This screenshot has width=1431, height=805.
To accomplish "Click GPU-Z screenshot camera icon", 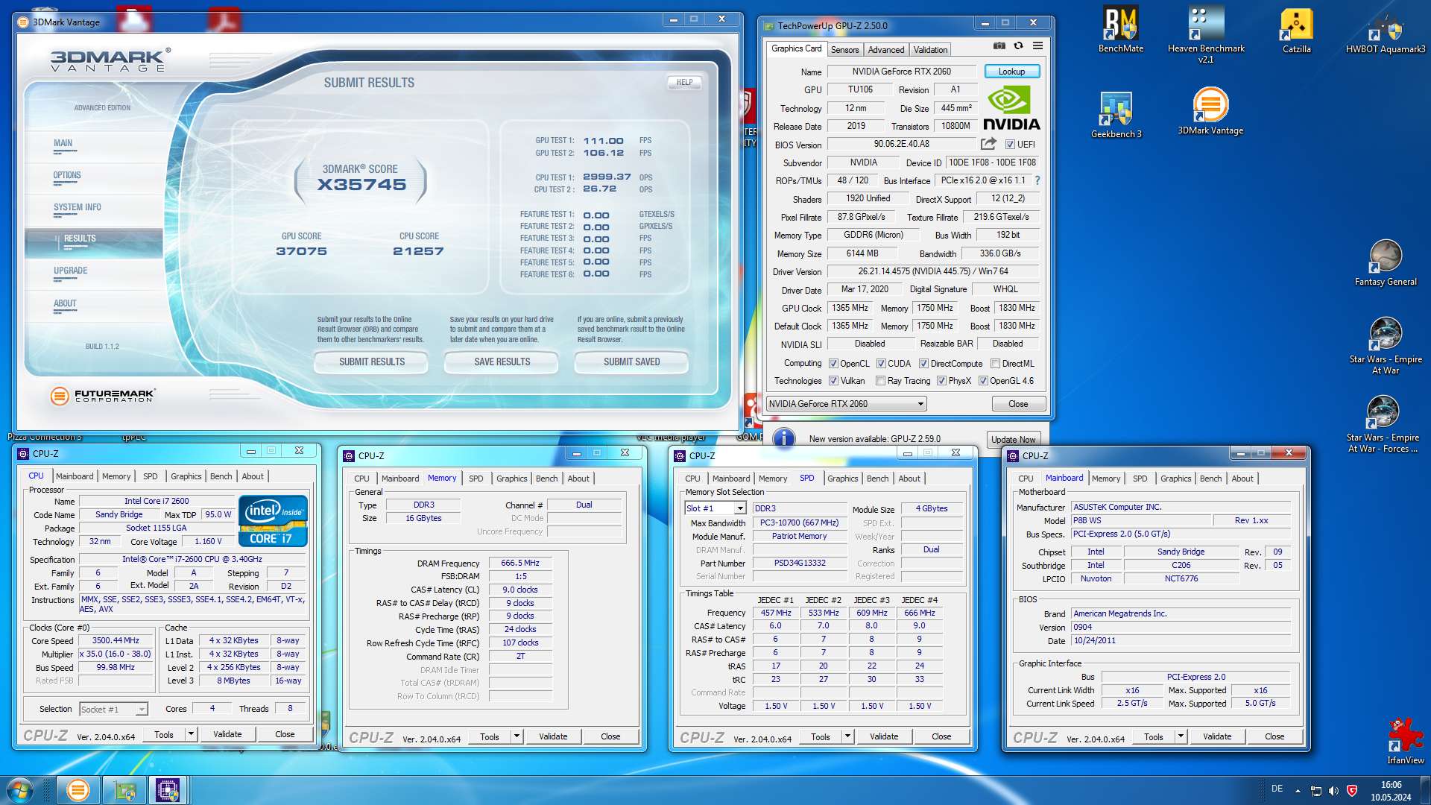I will [999, 46].
